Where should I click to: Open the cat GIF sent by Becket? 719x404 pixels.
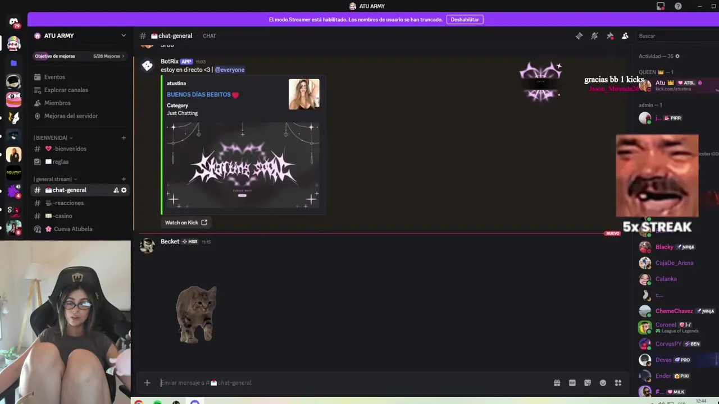click(196, 314)
